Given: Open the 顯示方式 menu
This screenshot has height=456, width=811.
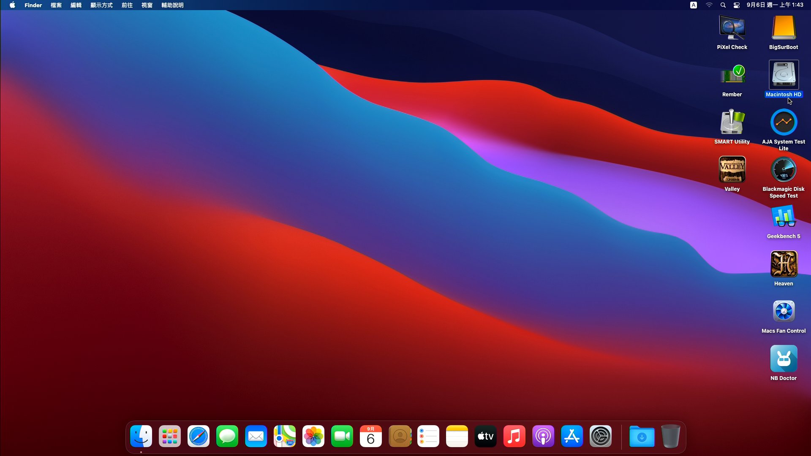Looking at the screenshot, I should pyautogui.click(x=101, y=5).
